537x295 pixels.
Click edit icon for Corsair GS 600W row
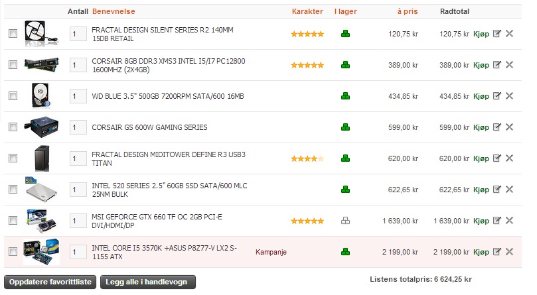pos(497,127)
